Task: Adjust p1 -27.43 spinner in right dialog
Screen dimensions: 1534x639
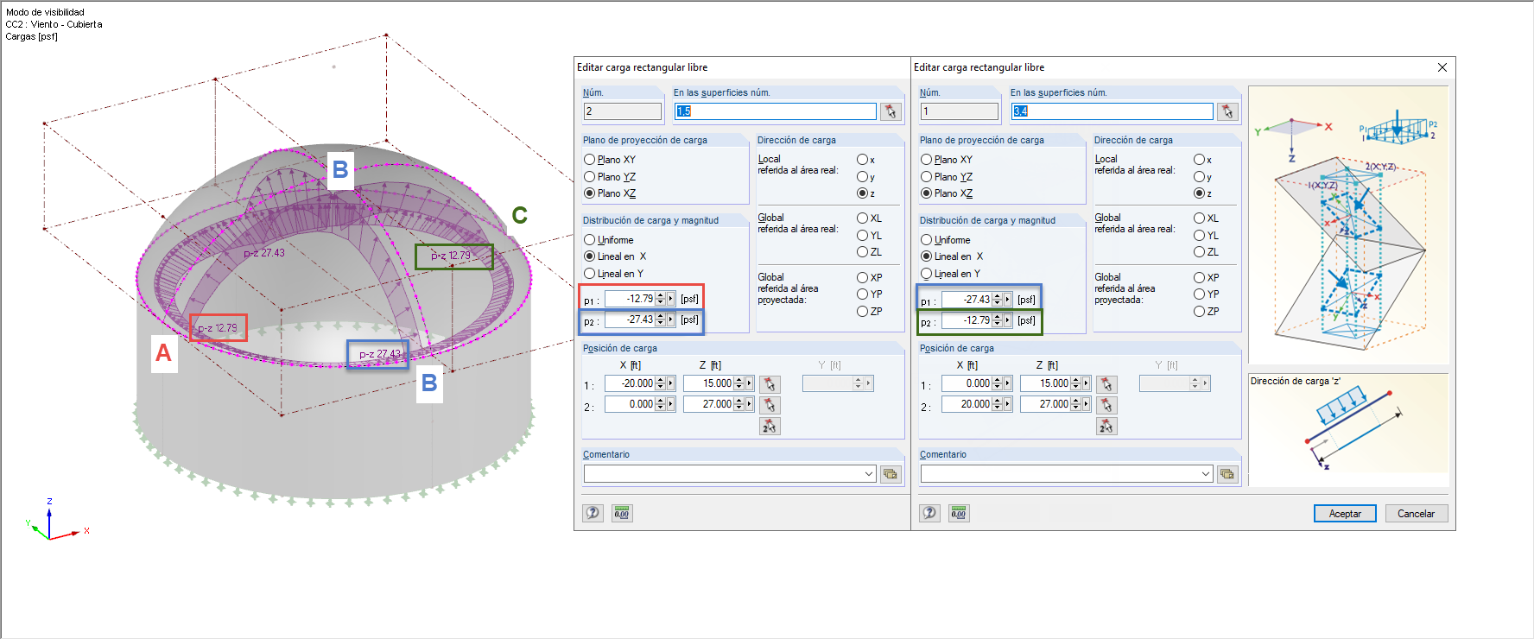Action: pyautogui.click(x=998, y=300)
